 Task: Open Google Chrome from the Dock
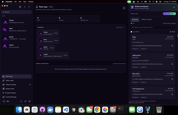(97, 110)
